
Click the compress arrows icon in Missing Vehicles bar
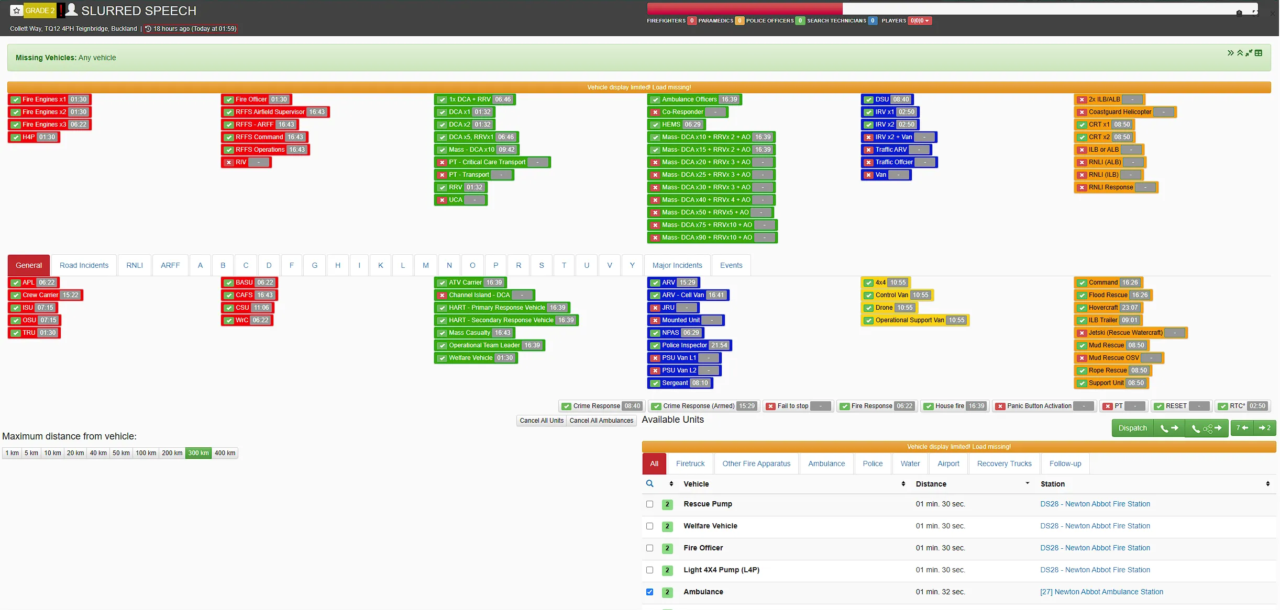tap(1249, 53)
